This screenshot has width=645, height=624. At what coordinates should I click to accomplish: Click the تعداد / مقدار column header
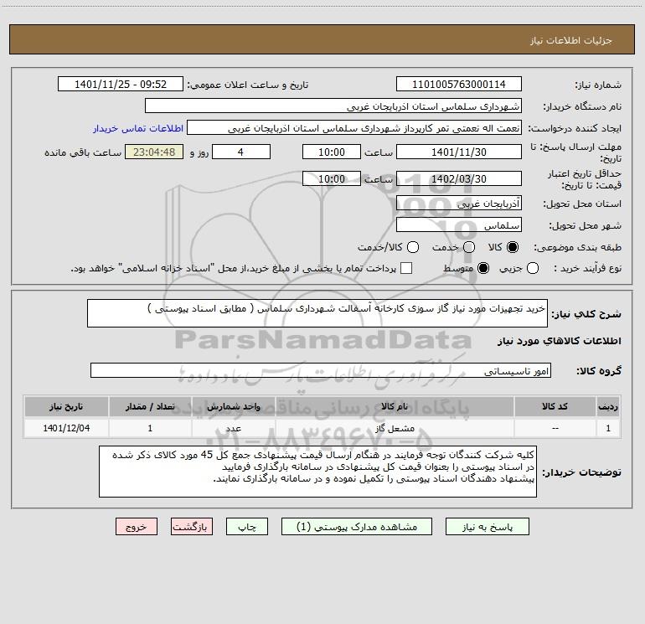tap(150, 406)
